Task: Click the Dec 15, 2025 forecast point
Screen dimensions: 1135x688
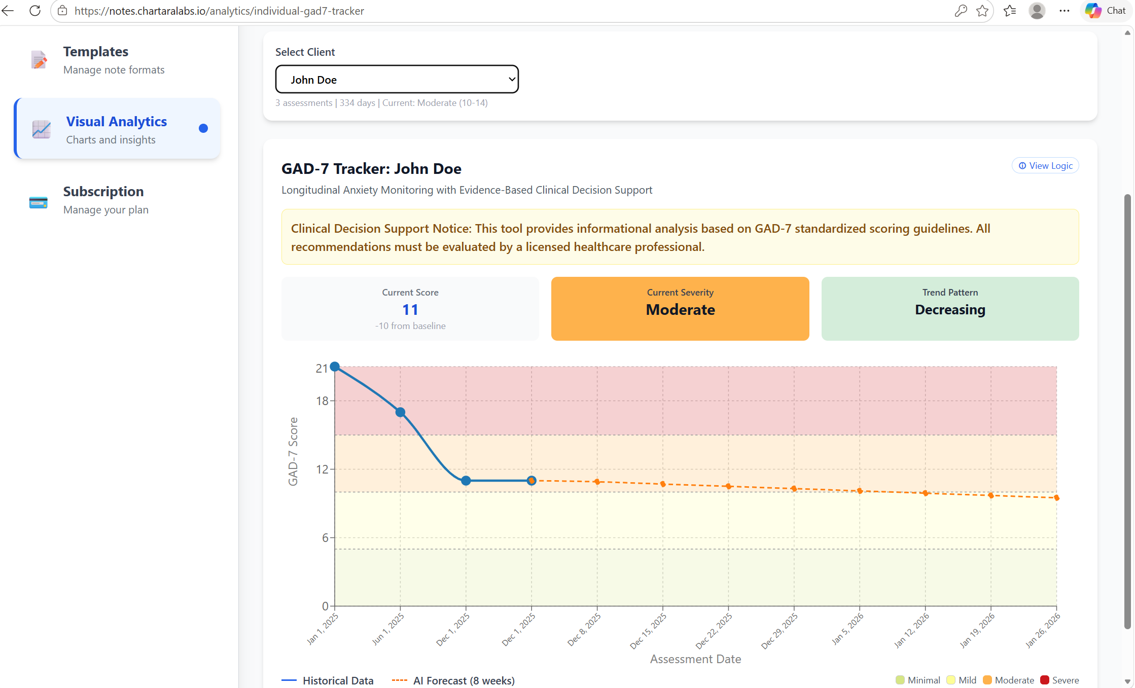Action: point(663,484)
